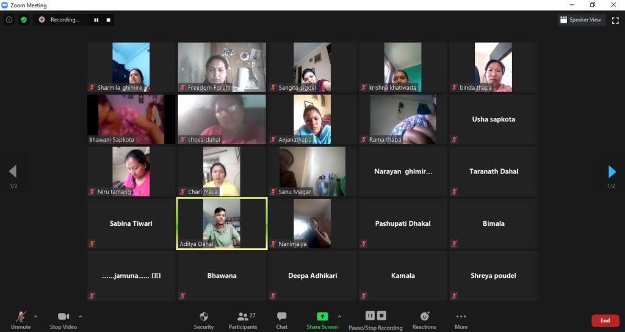Click the red End meeting button
The width and height of the screenshot is (625, 332).
coord(604,320)
